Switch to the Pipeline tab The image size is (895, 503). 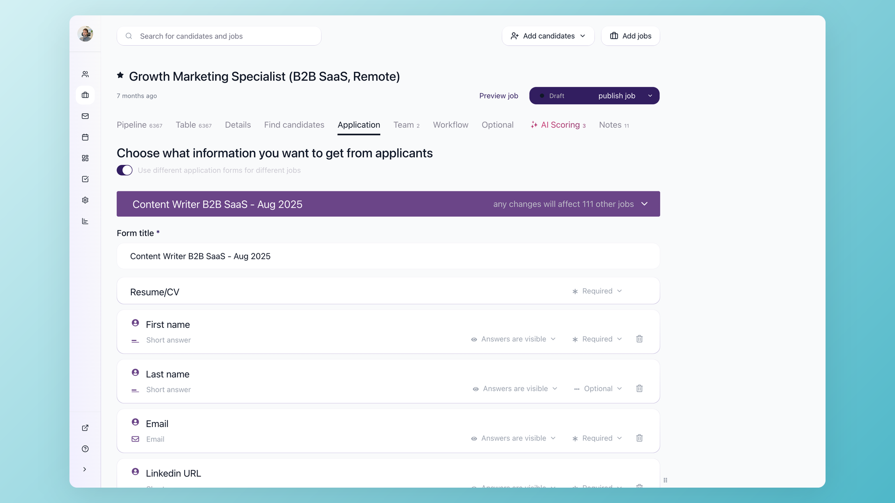tap(139, 125)
